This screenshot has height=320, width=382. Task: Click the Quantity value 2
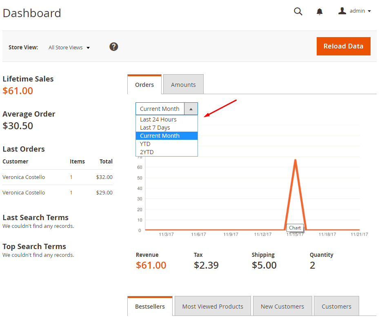pyautogui.click(x=312, y=265)
